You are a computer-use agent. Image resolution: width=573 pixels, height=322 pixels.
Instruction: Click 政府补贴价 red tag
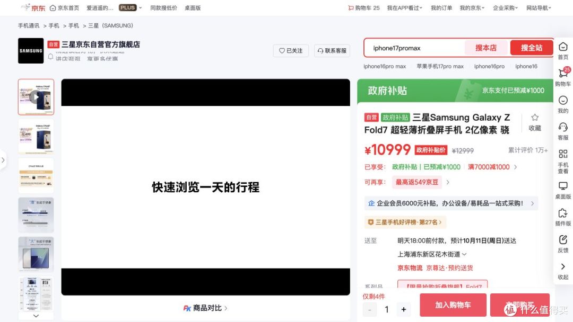tap(431, 150)
